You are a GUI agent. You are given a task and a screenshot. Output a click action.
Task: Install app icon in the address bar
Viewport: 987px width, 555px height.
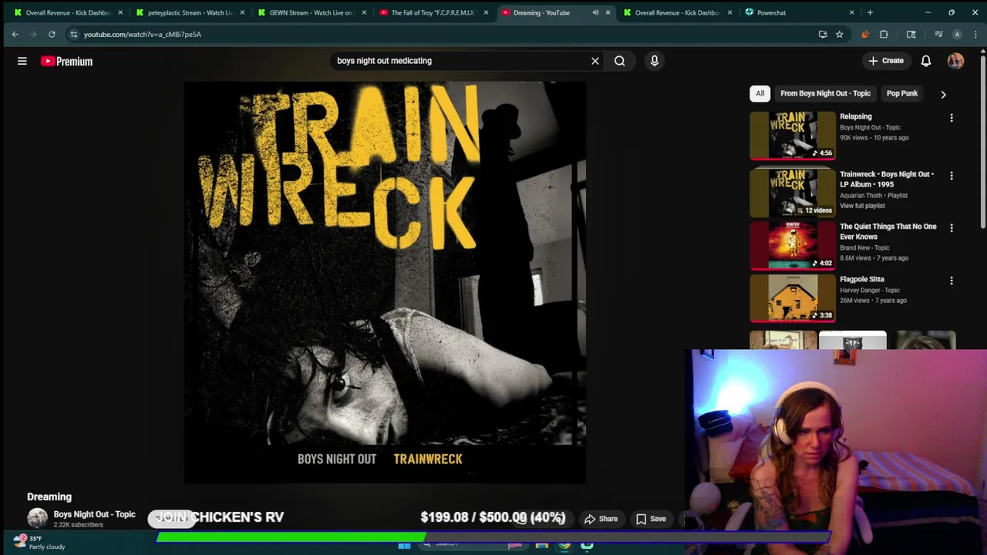(823, 34)
